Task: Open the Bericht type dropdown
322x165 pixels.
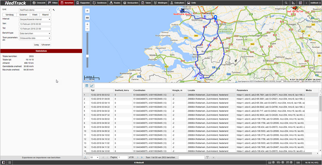Action: [35, 33]
